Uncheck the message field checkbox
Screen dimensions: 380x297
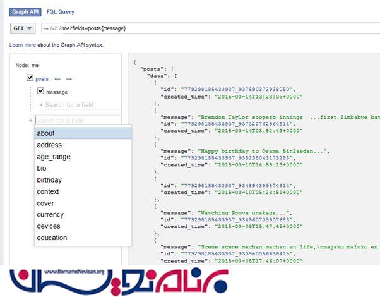pos(41,92)
